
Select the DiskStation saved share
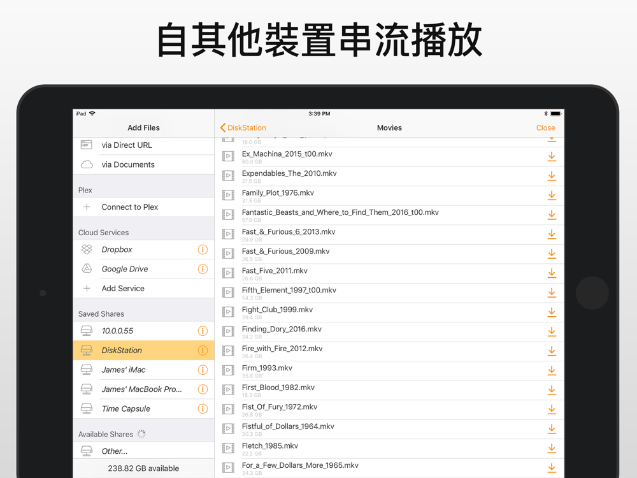click(144, 351)
